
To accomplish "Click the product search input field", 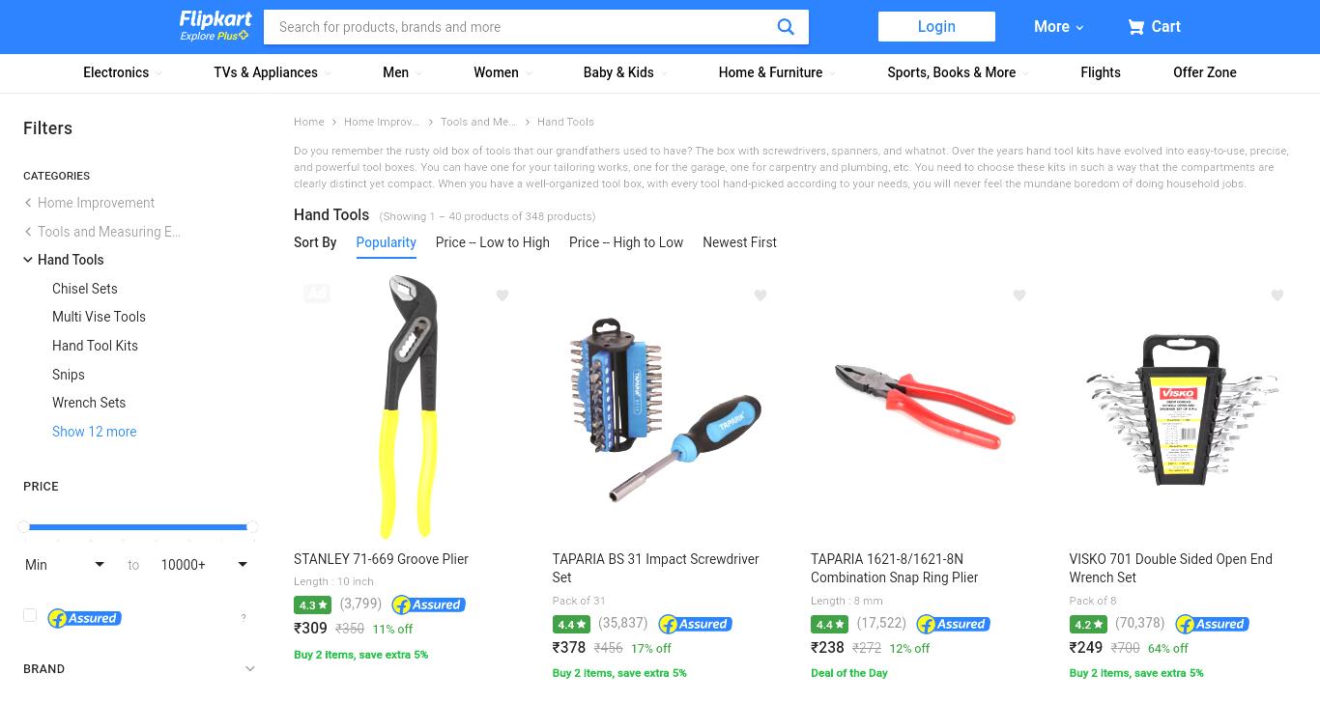I will pyautogui.click(x=520, y=27).
